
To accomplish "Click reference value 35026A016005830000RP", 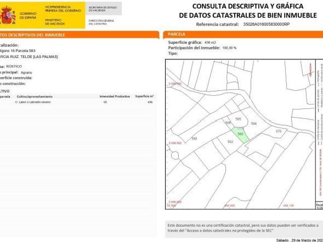I will pyautogui.click(x=266, y=24).
